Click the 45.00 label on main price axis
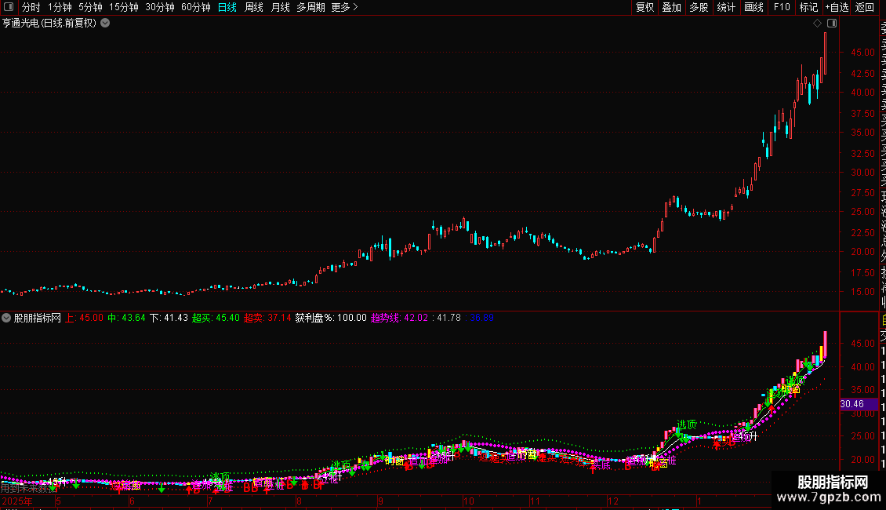This screenshot has height=510, width=886. (862, 52)
